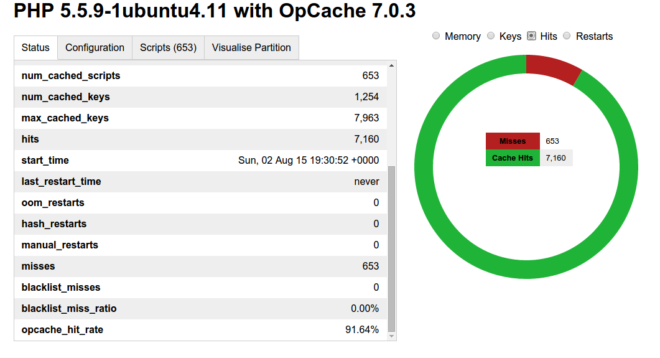Click the PHP version page heading
This screenshot has height=358, width=660.
pos(215,11)
